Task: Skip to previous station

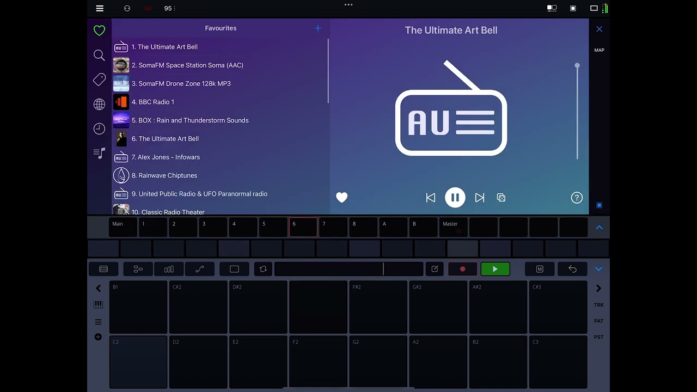Action: coord(431,198)
